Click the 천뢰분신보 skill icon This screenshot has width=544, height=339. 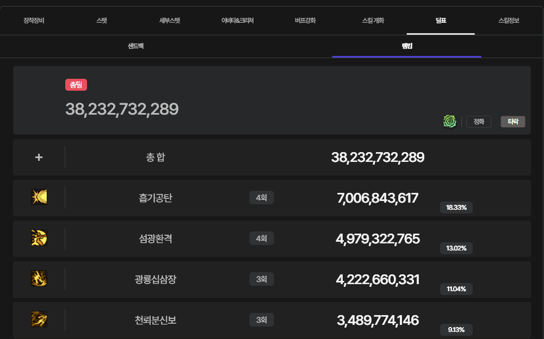[39, 319]
